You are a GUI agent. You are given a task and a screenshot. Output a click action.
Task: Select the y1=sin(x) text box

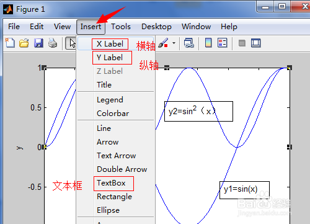click(244, 190)
